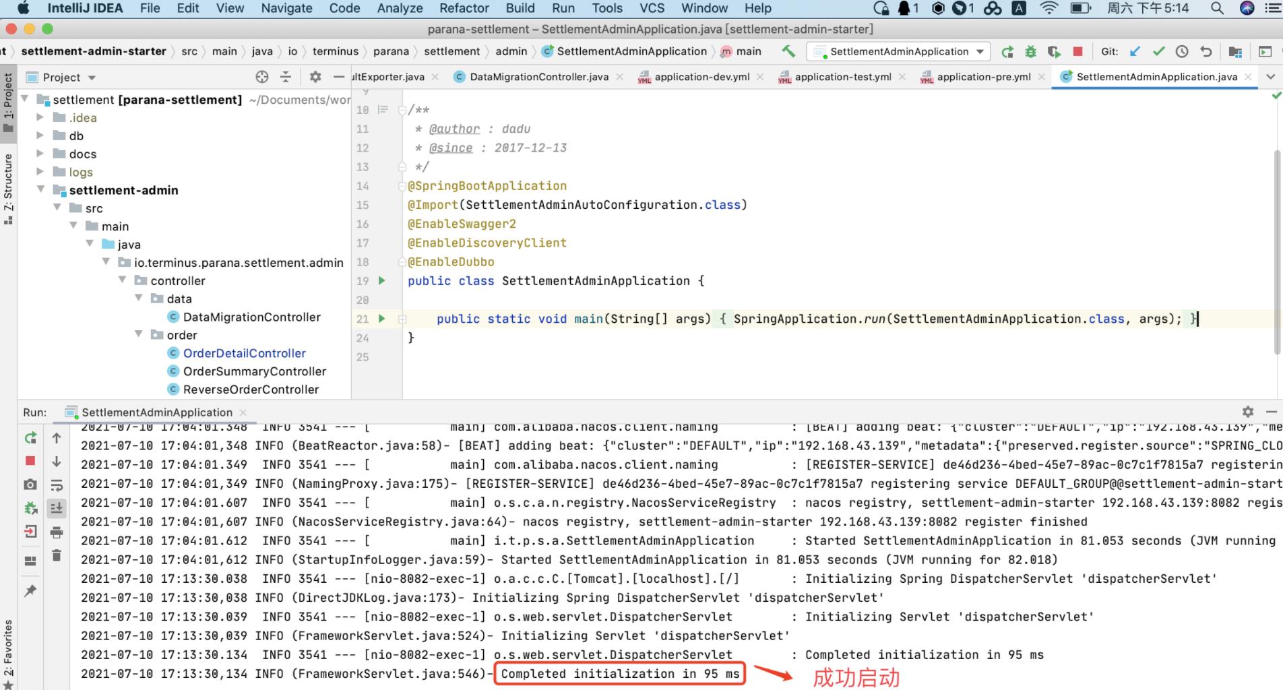Collapse all nodes in Project panel
This screenshot has height=690, width=1283.
click(x=286, y=77)
